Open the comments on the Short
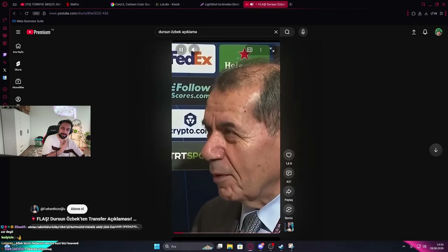This screenshot has width=448, height=252. pos(289,173)
